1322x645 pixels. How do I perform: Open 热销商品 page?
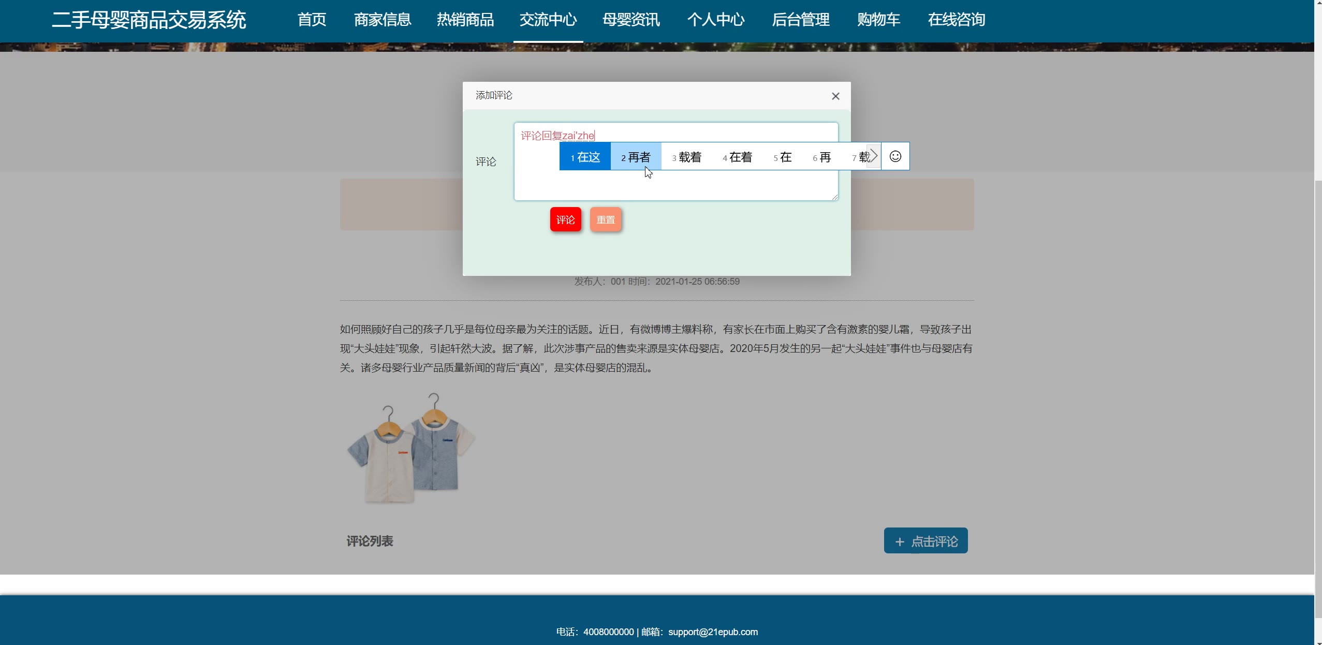pos(465,20)
